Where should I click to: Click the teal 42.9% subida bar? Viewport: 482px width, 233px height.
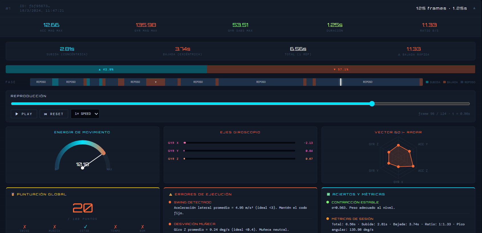pos(106,69)
